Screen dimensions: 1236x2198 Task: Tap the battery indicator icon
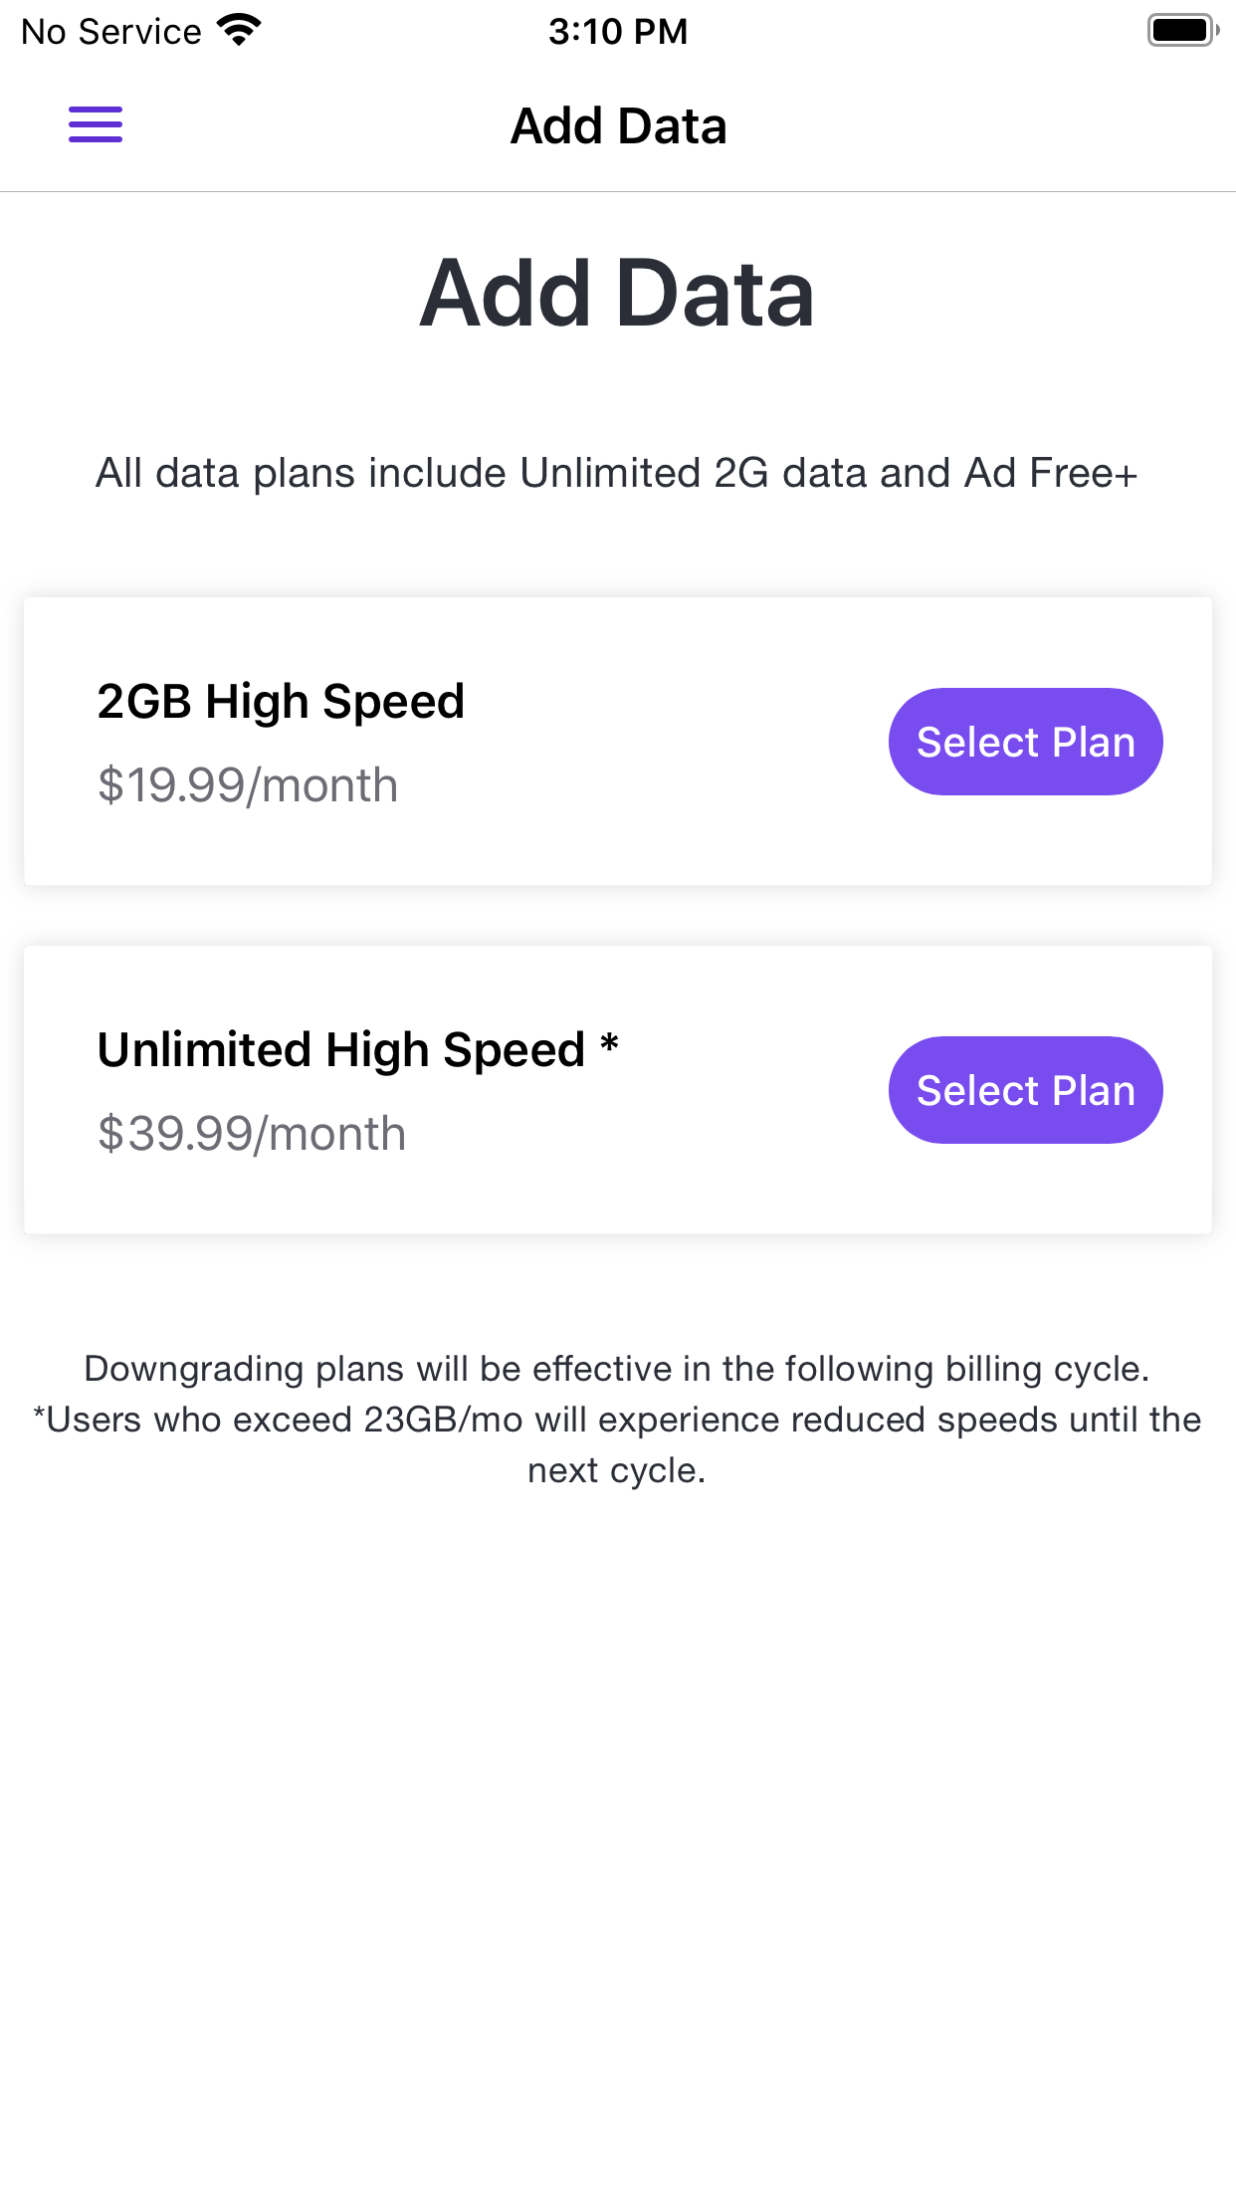(1182, 31)
